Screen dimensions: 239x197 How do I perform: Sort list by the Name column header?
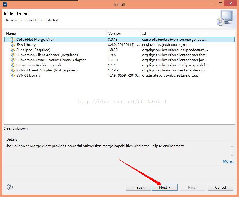tap(55, 33)
